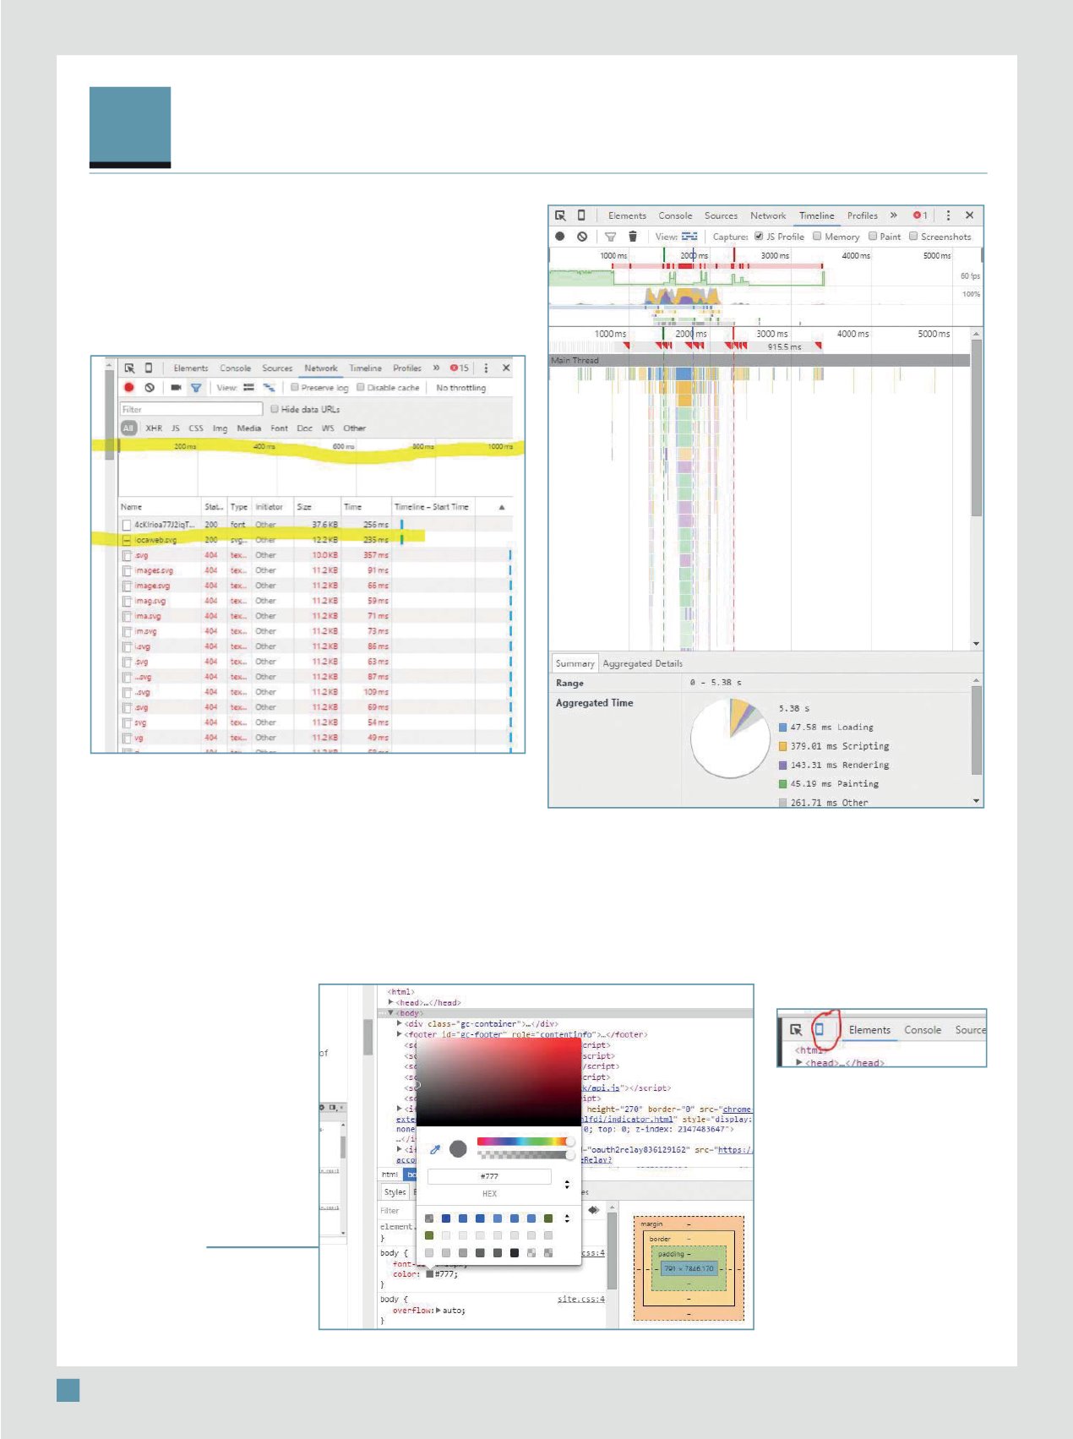1073x1439 pixels.
Task: Open the No throttling dropdown
Action: pos(461,388)
